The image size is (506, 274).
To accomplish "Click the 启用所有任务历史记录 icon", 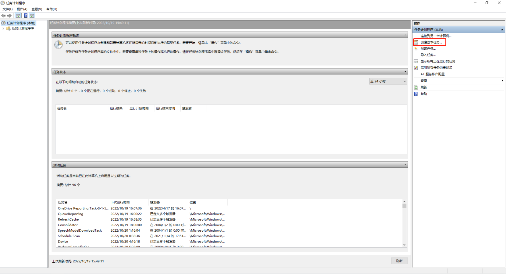I will [416, 68].
